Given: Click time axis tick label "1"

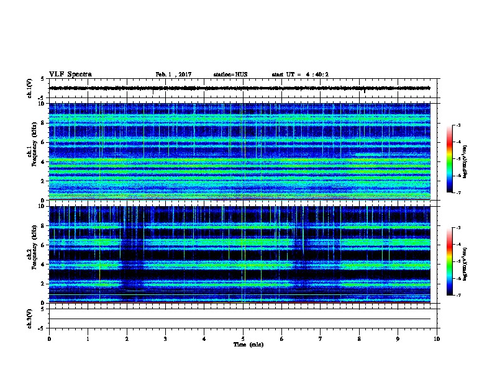Looking at the screenshot, I should pyautogui.click(x=88, y=339).
